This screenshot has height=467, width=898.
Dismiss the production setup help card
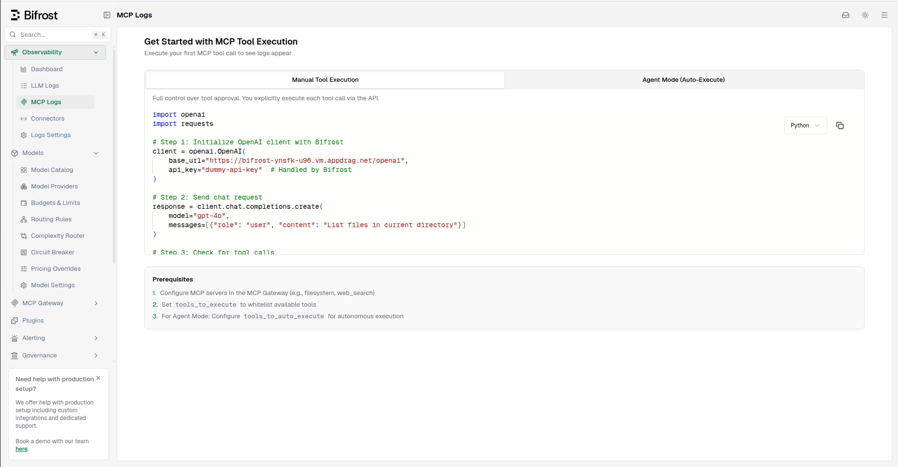(98, 378)
